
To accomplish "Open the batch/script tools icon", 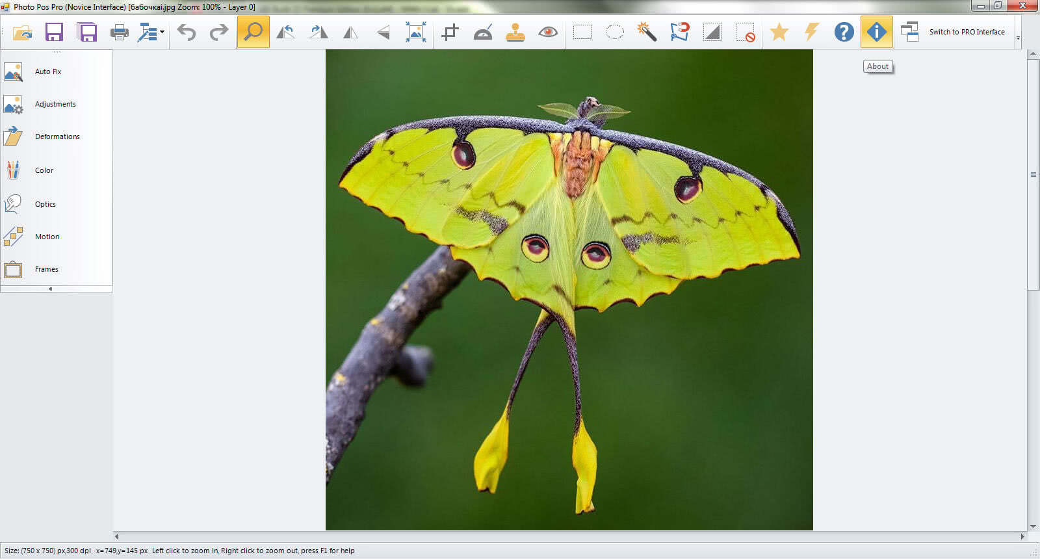I will click(x=148, y=32).
